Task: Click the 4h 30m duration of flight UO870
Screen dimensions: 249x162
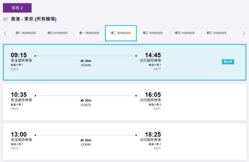Action: point(86,101)
